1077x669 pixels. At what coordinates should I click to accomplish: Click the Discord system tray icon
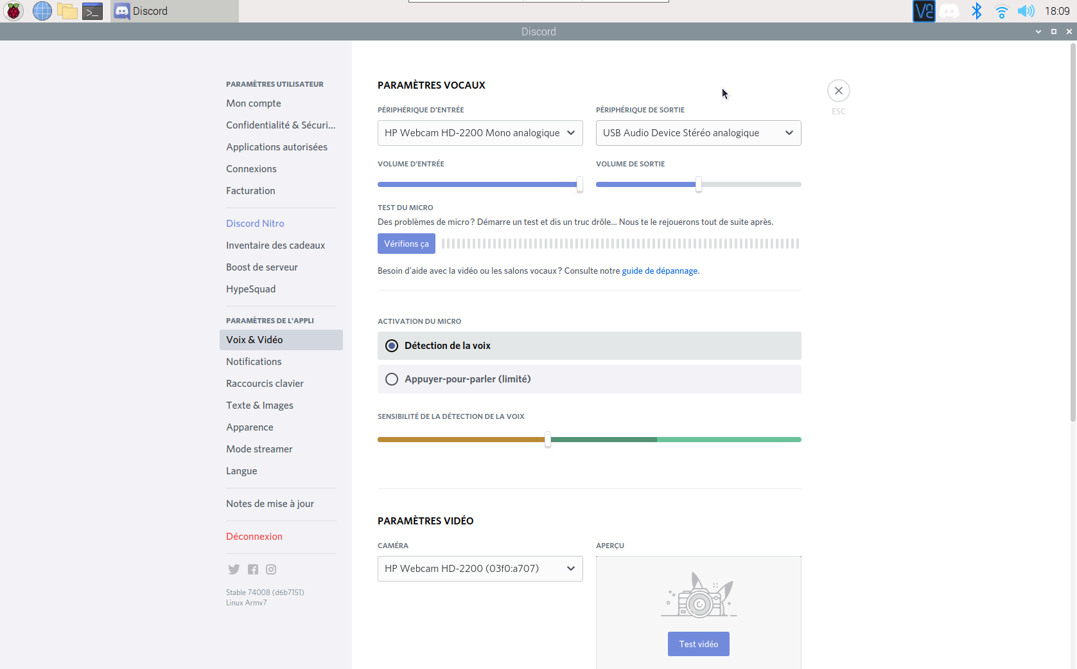pos(949,11)
